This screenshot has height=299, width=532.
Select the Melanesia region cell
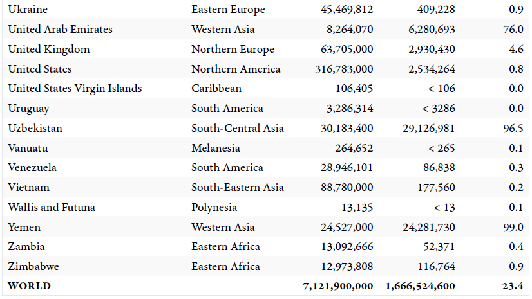coord(216,149)
